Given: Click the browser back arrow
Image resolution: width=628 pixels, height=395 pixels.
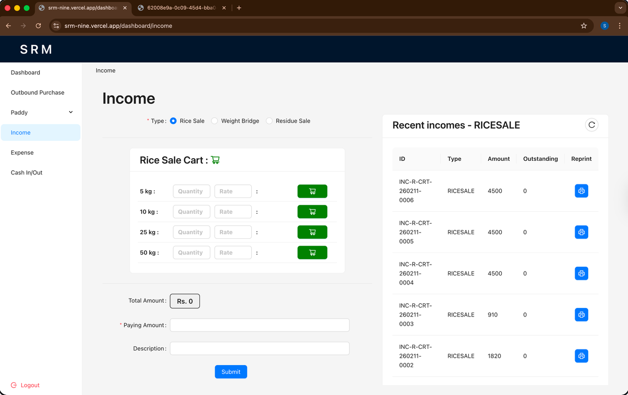Looking at the screenshot, I should tap(8, 26).
